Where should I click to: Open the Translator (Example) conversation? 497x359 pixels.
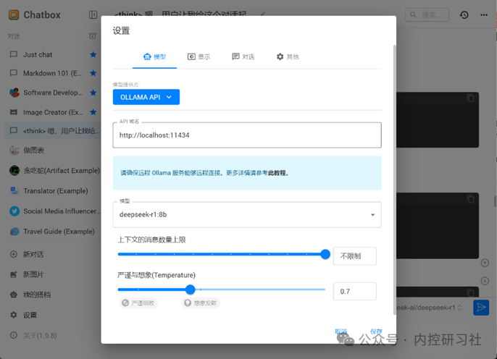(x=52, y=191)
